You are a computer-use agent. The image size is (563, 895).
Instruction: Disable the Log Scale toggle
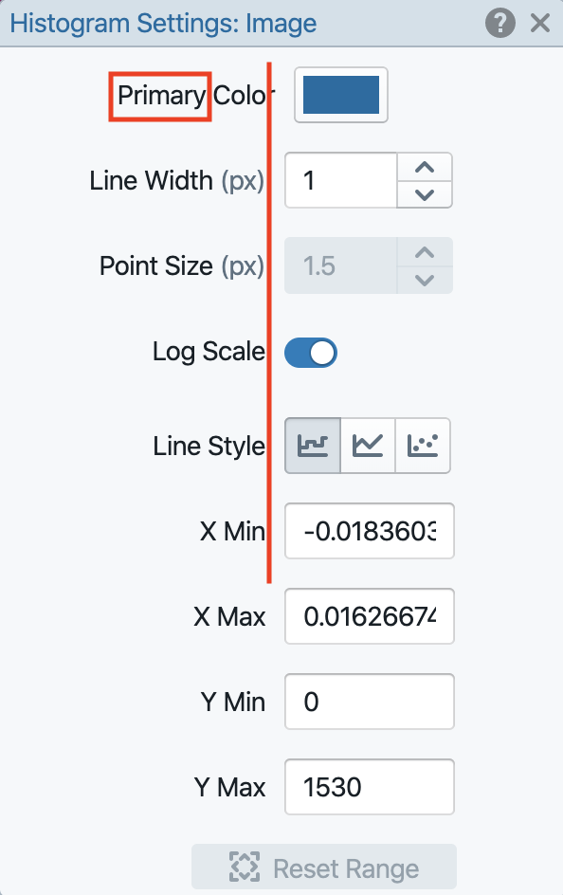pyautogui.click(x=310, y=351)
